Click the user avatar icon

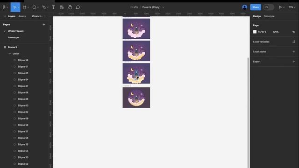[244, 7]
